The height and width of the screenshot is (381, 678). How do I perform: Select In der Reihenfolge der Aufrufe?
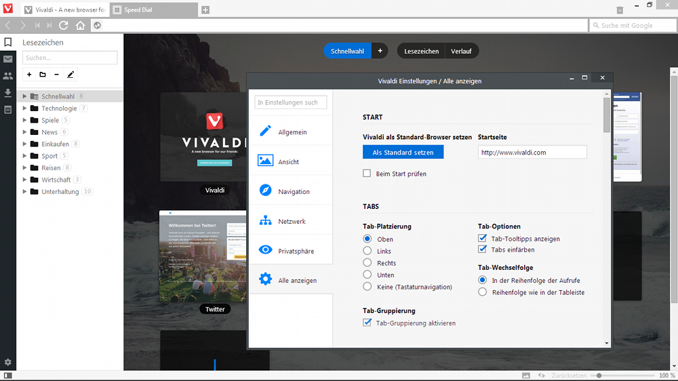(x=483, y=280)
